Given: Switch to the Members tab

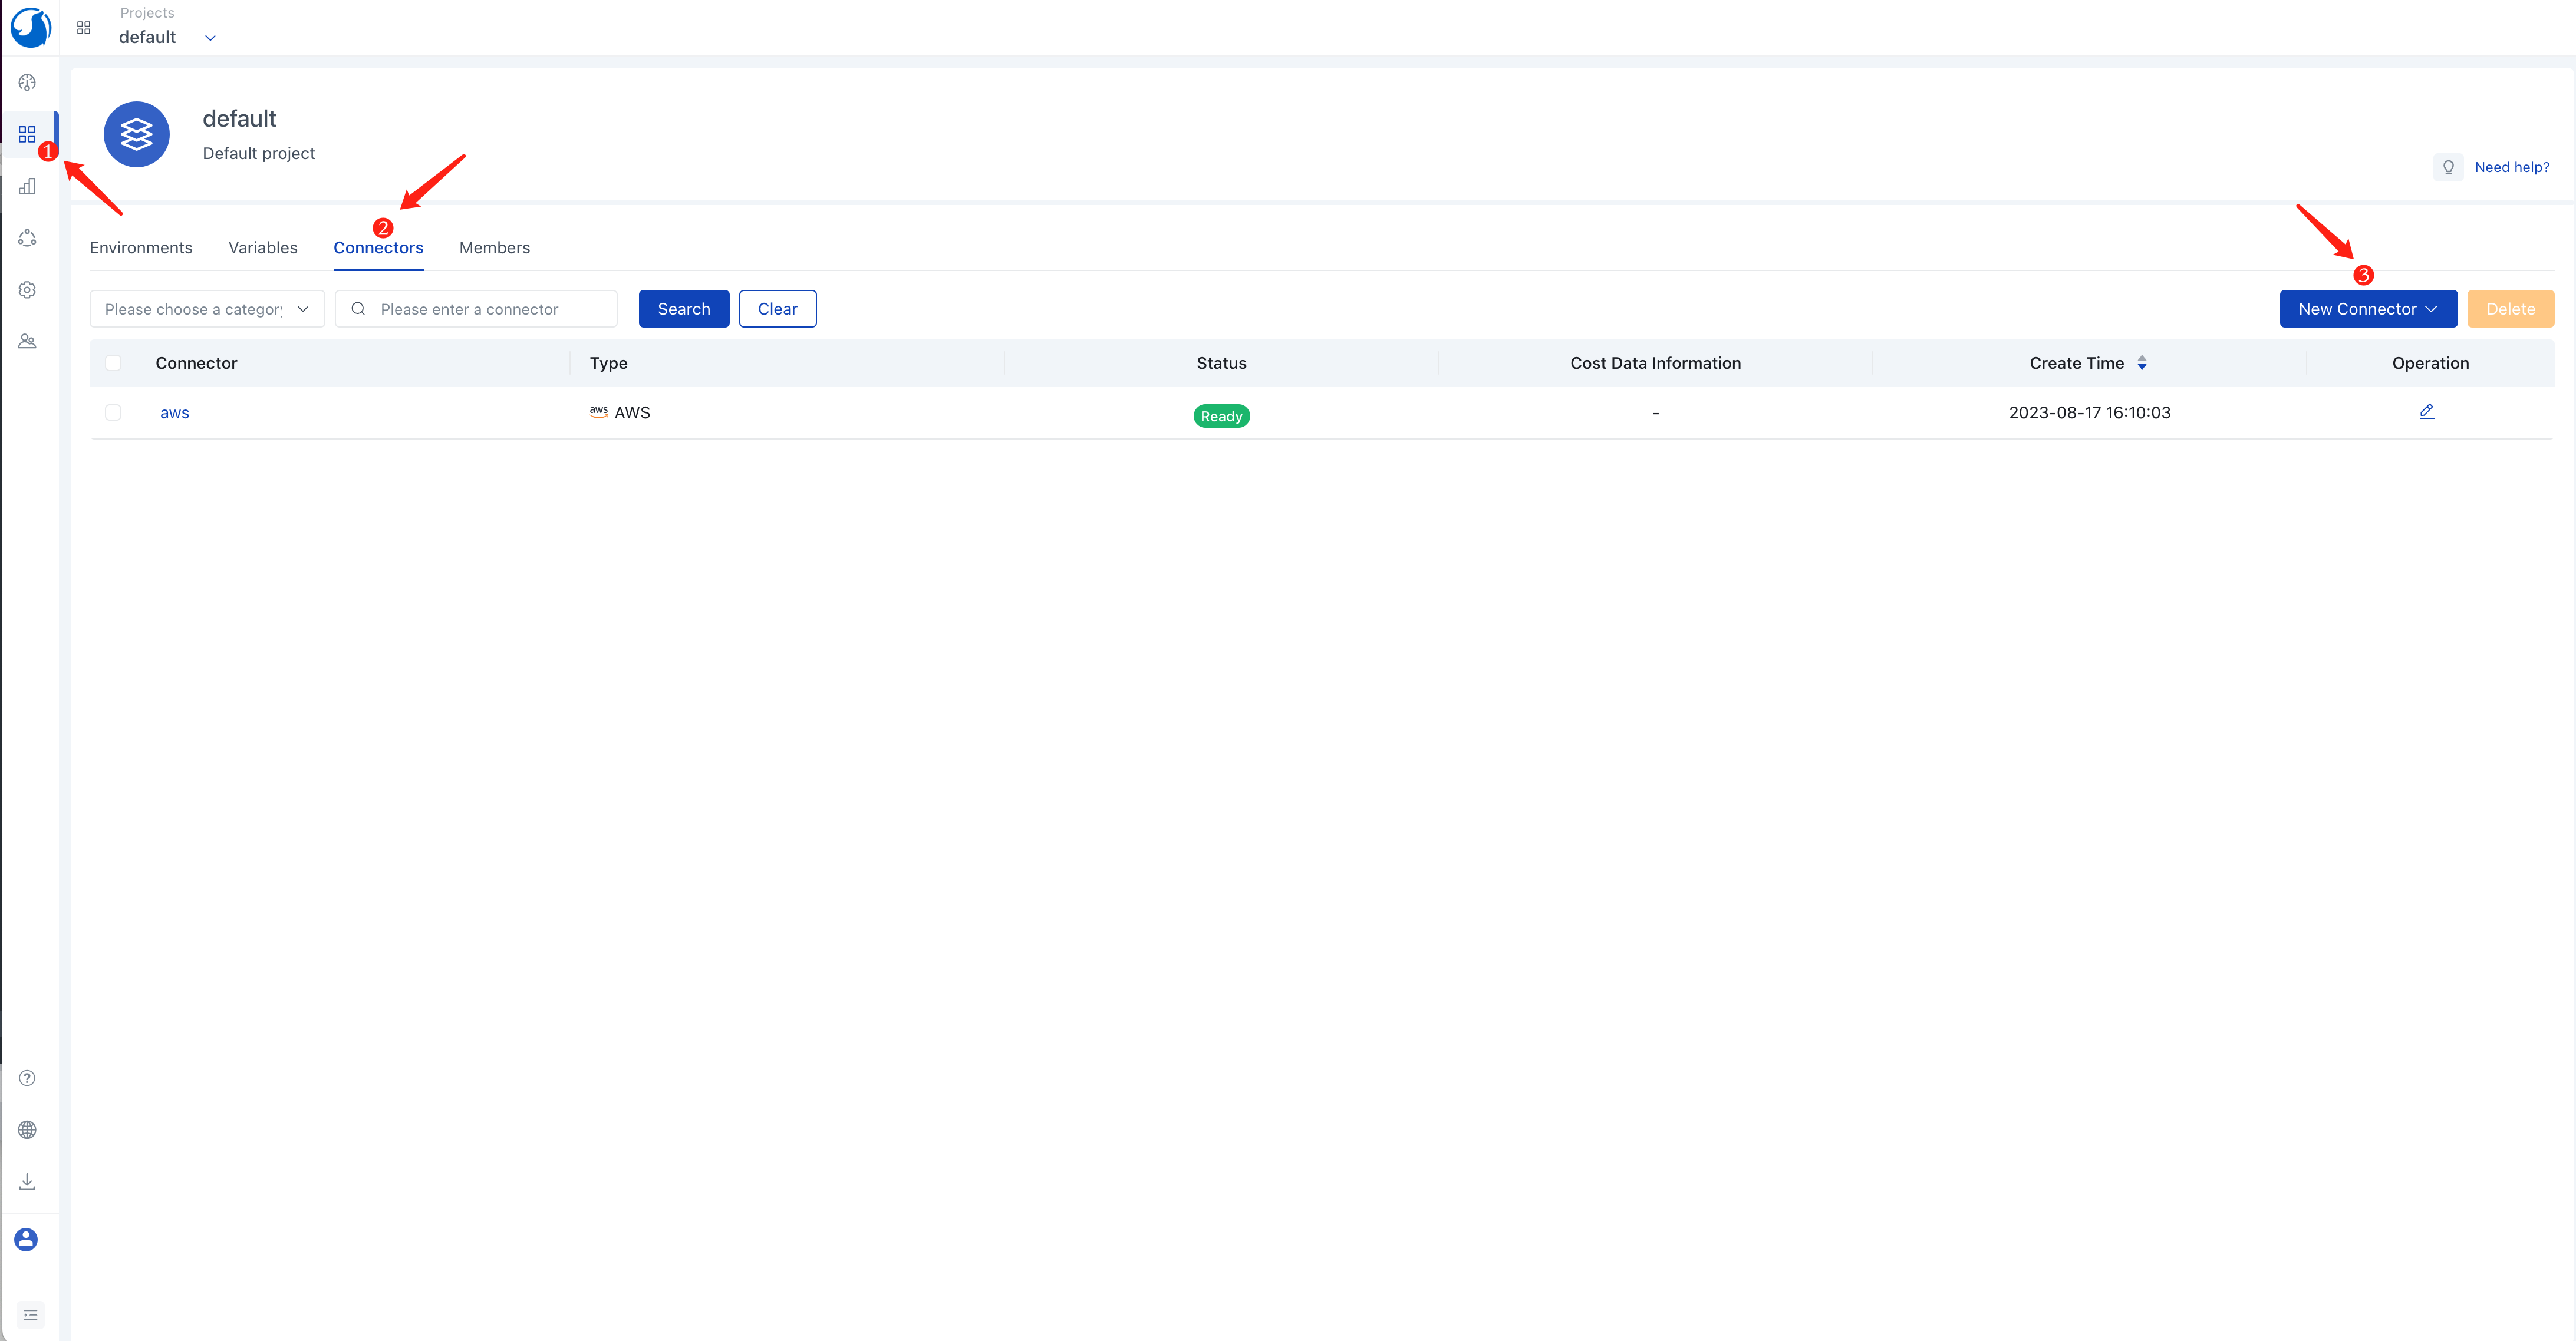Looking at the screenshot, I should tap(494, 248).
